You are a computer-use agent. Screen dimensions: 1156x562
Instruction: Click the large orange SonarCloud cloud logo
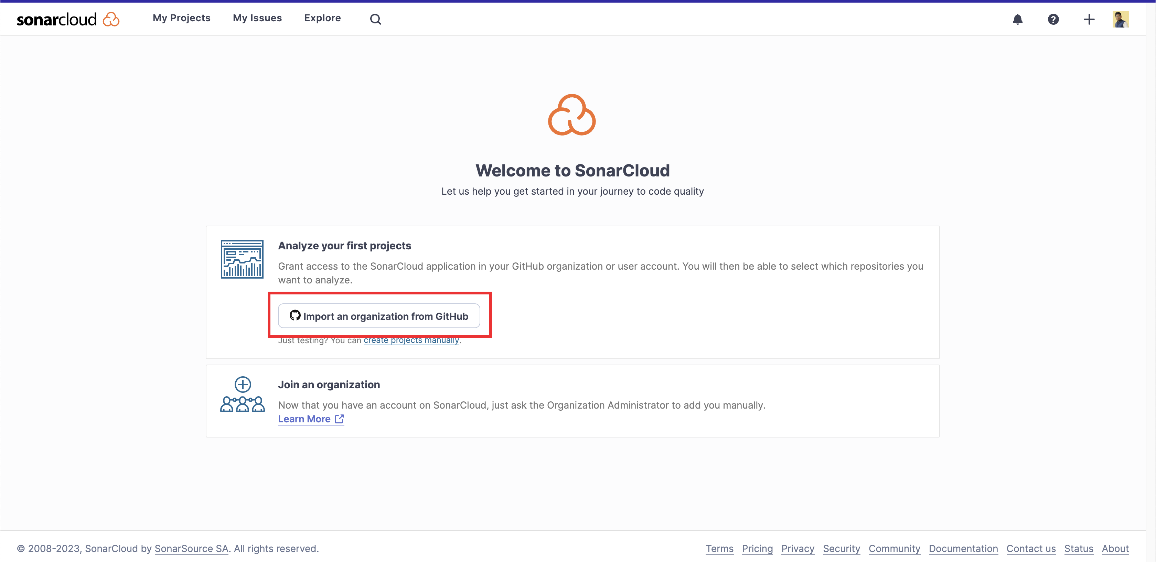(572, 115)
